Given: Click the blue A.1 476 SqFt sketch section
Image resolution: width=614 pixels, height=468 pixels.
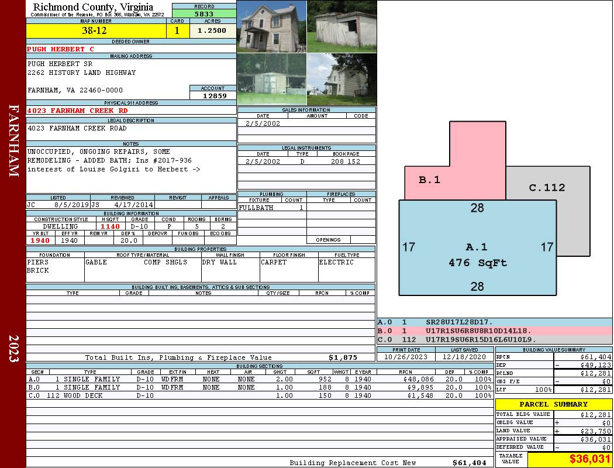Looking at the screenshot, I should (477, 247).
